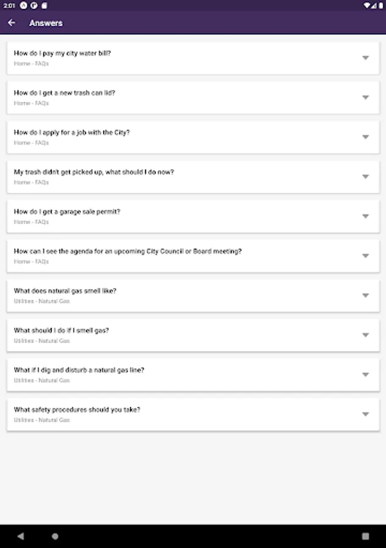
Task: Expand the natural gas smell arrow
Action: coord(365,295)
